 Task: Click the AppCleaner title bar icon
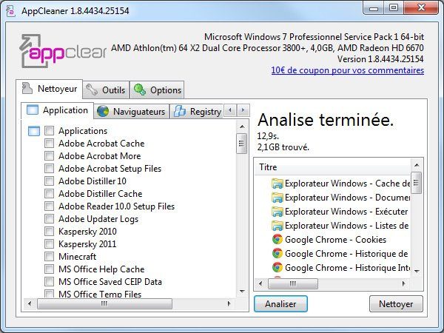tap(10, 11)
